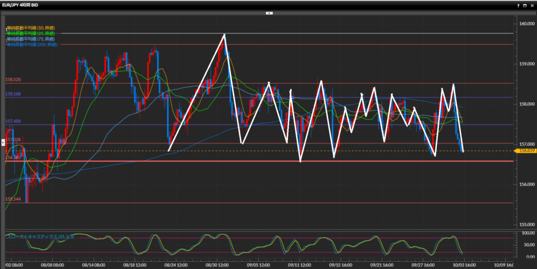This screenshot has height=269, width=537.
Task: Click the 200-period moving average label
Action: click(30, 45)
